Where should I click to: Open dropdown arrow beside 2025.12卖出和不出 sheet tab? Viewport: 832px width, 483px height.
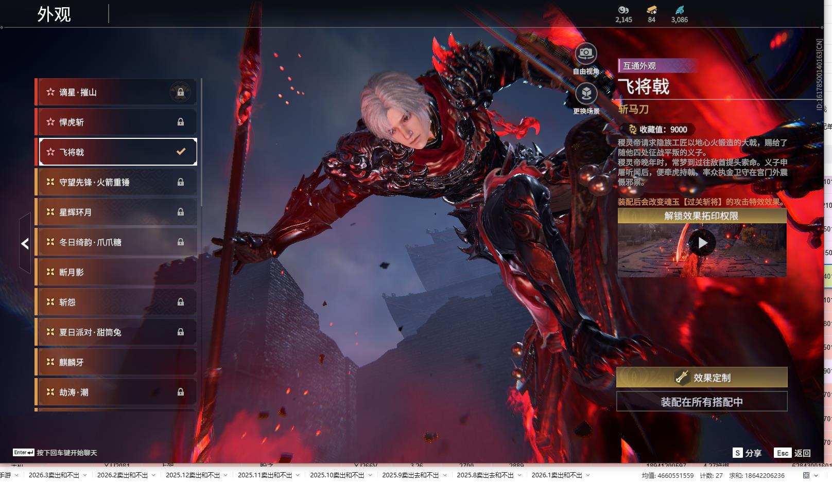pyautogui.click(x=225, y=475)
